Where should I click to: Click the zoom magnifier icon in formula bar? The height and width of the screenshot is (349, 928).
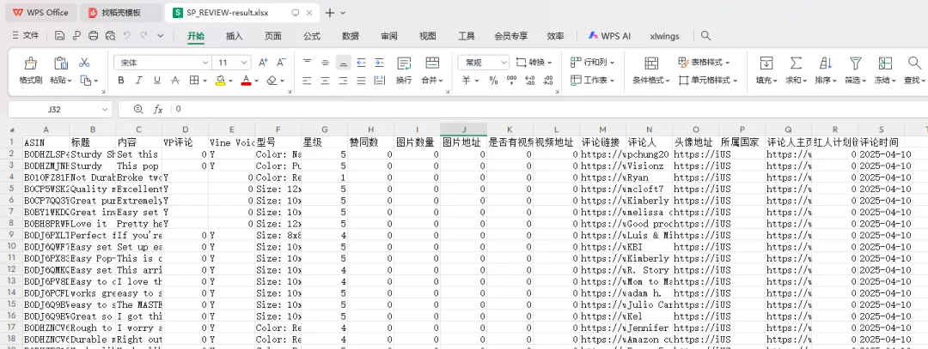click(x=138, y=109)
